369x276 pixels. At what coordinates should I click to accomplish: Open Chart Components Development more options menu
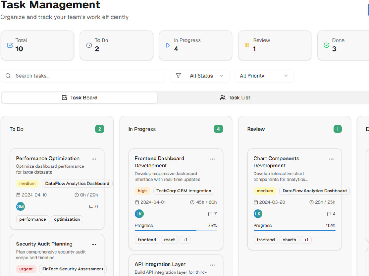coord(331,159)
